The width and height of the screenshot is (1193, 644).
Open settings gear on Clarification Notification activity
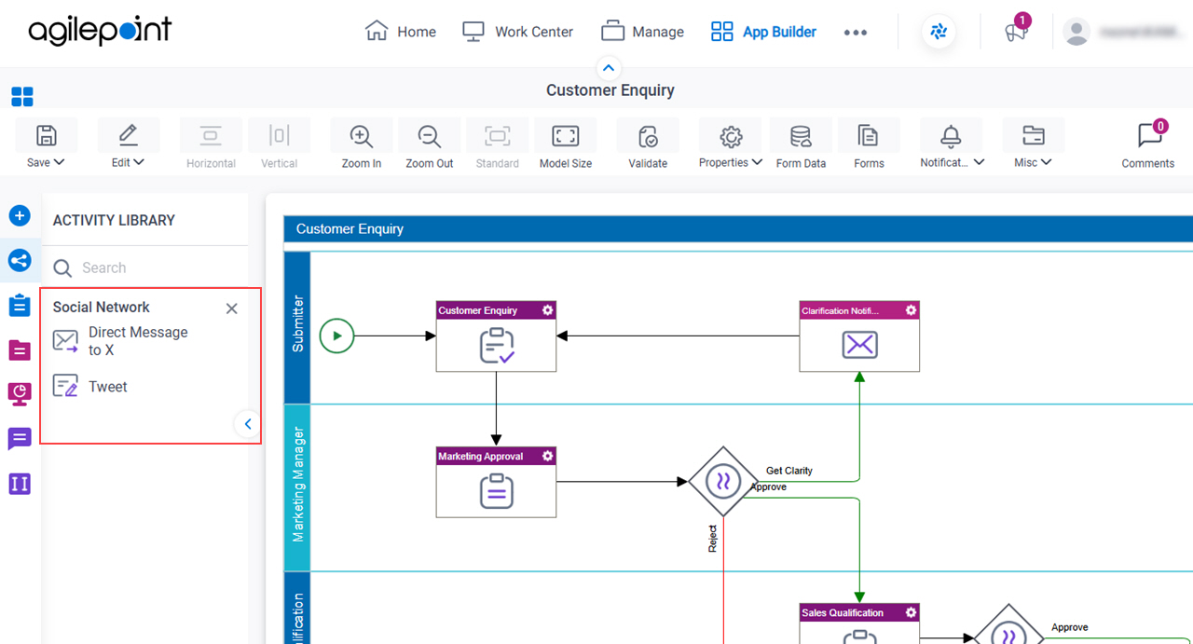pyautogui.click(x=911, y=310)
